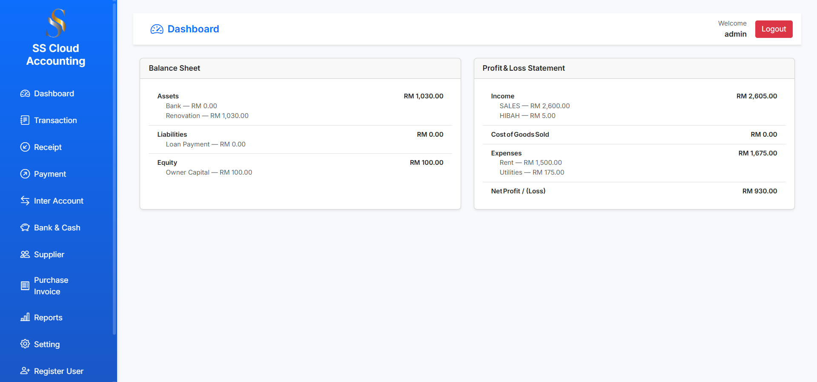Screen dimensions: 817x382
Task: Click the Dashboard speedometer icon in sidebar
Action: click(x=25, y=94)
